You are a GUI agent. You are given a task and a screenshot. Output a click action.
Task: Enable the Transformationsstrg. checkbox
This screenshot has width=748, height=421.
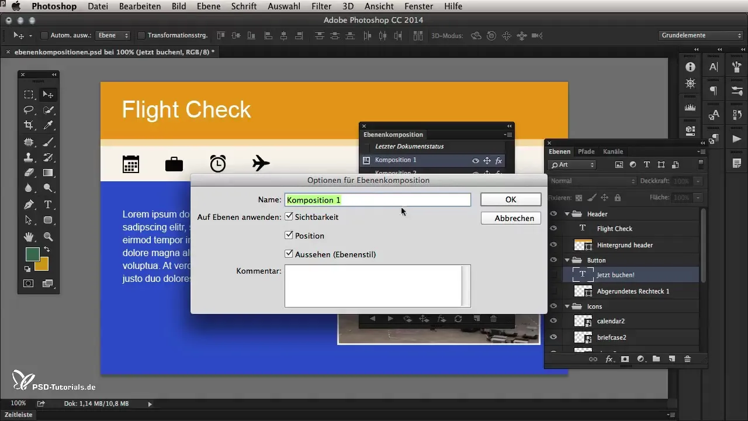141,36
